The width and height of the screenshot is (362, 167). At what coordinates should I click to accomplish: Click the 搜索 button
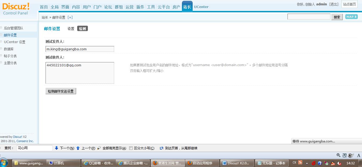click(337, 17)
